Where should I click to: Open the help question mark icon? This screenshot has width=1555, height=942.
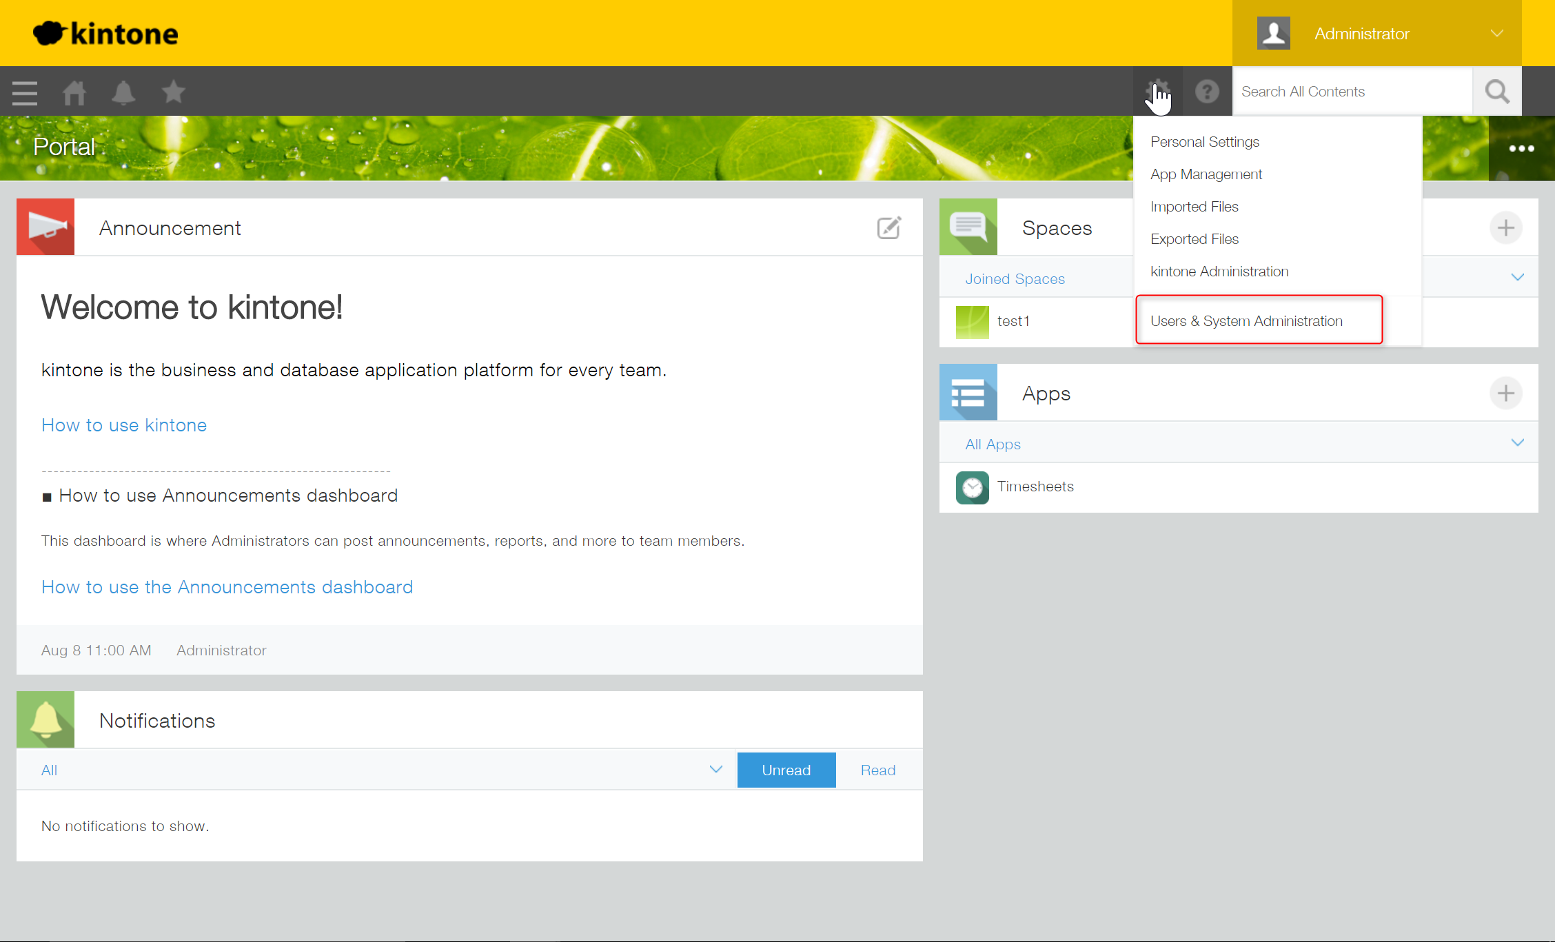pyautogui.click(x=1207, y=92)
